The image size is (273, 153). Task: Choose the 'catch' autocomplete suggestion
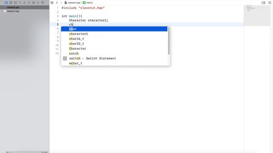114,54
